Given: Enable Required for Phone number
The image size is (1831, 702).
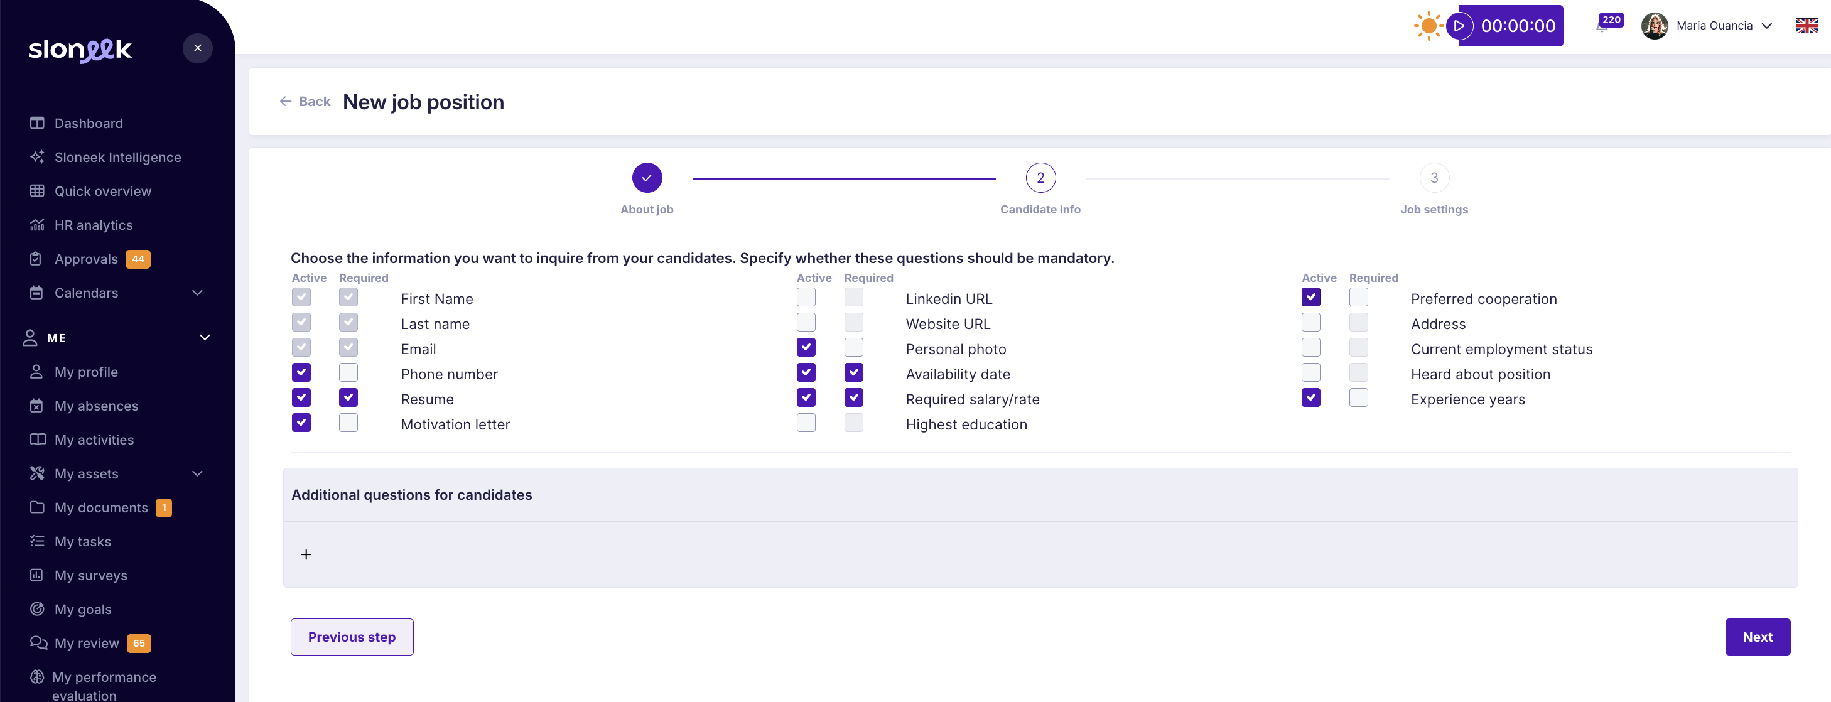Looking at the screenshot, I should 348,372.
